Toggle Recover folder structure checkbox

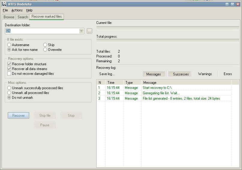27,64
